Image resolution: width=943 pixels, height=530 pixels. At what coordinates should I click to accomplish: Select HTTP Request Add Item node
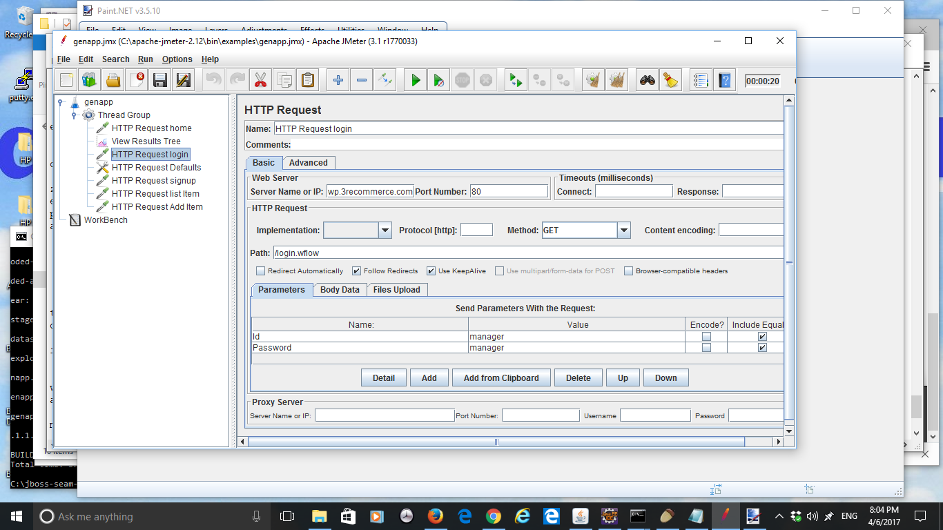[x=157, y=207]
